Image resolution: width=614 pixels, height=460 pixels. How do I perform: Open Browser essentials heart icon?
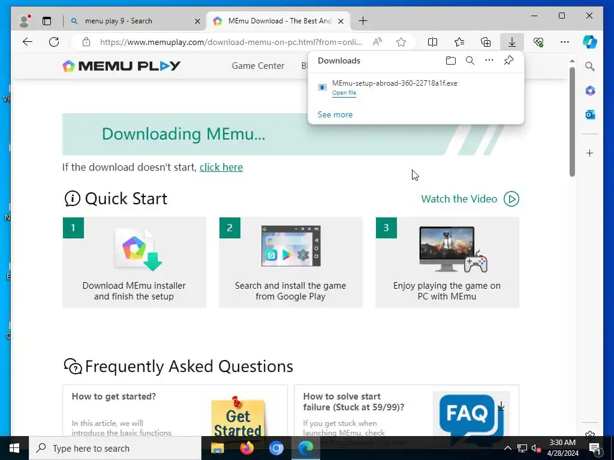click(x=538, y=43)
